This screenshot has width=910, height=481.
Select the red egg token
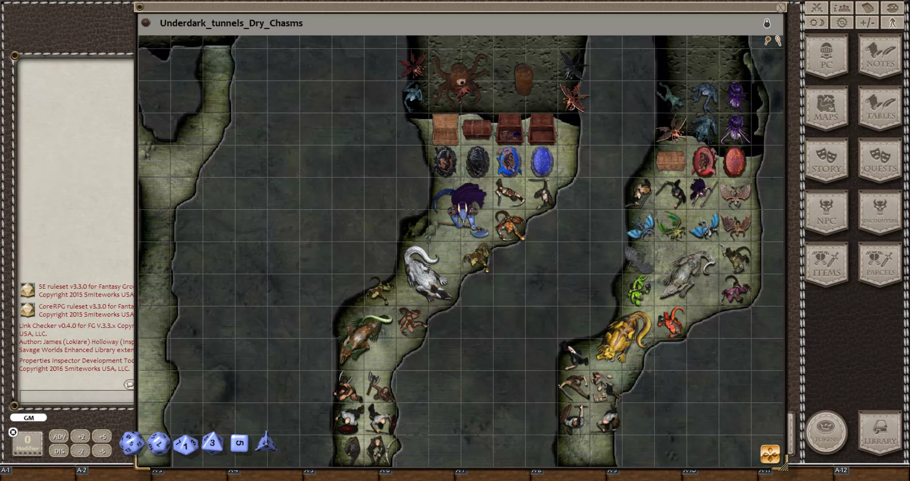click(x=735, y=162)
